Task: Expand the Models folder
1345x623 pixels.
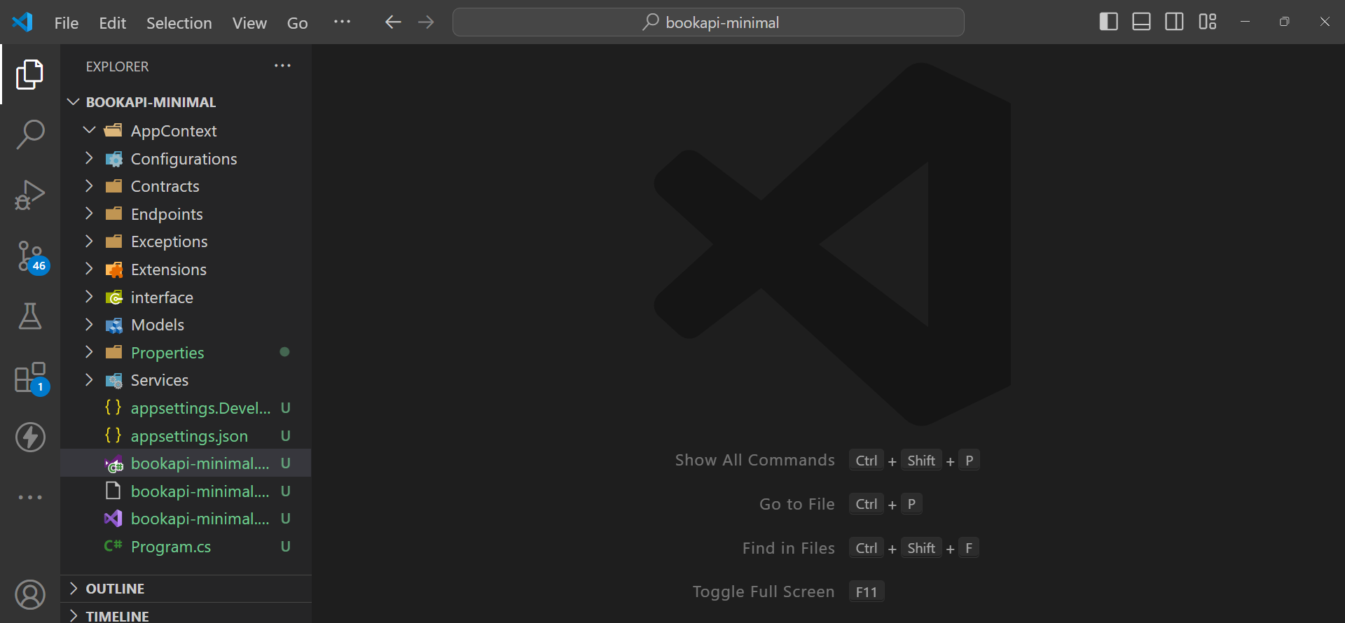Action: 186,325
